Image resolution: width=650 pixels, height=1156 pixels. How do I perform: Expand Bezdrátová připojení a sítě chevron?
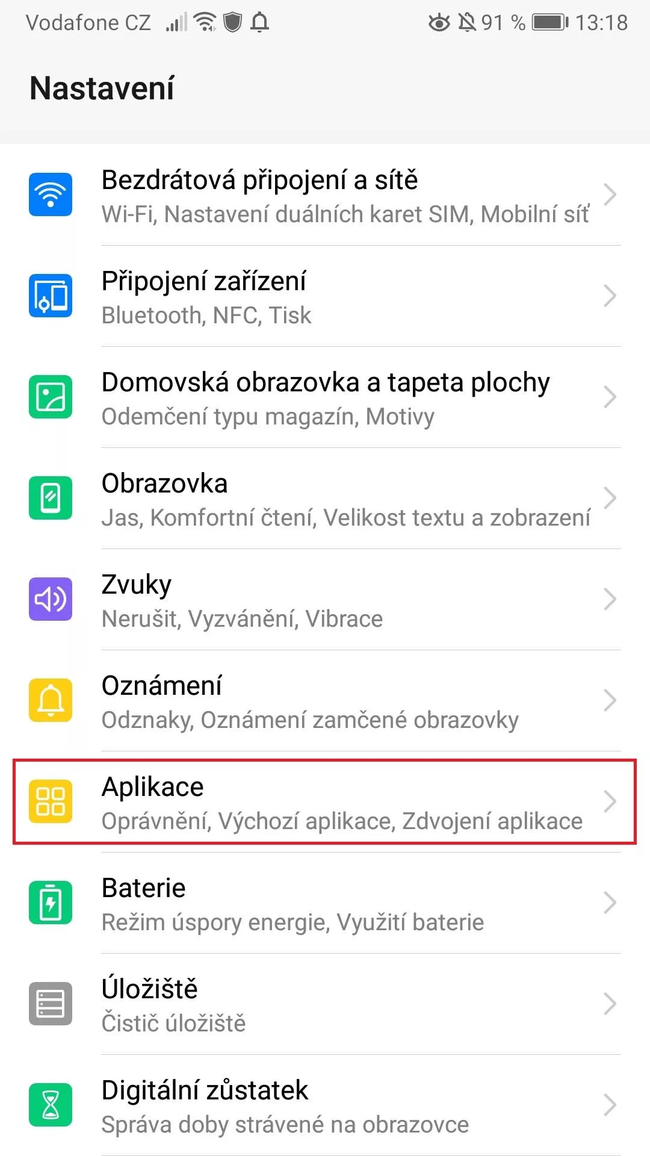click(610, 194)
